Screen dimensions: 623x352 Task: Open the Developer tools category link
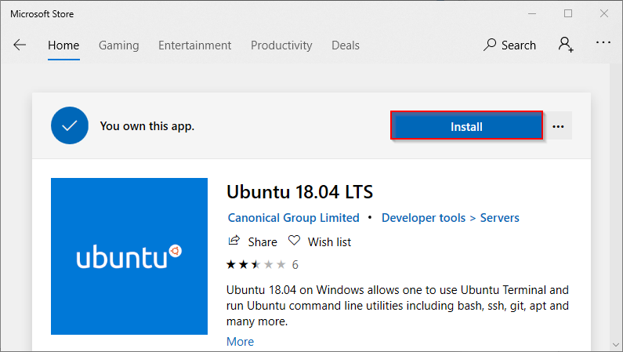(423, 218)
